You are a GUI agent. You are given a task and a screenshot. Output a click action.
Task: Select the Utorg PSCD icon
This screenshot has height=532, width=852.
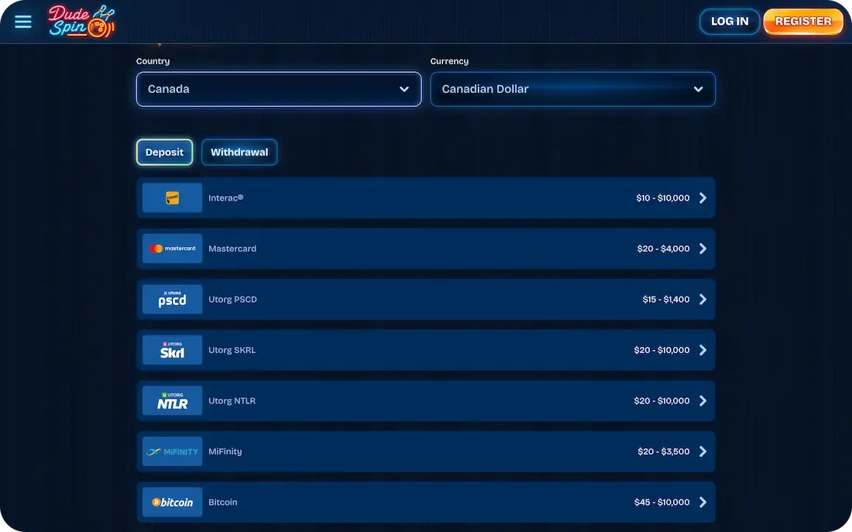pos(171,299)
